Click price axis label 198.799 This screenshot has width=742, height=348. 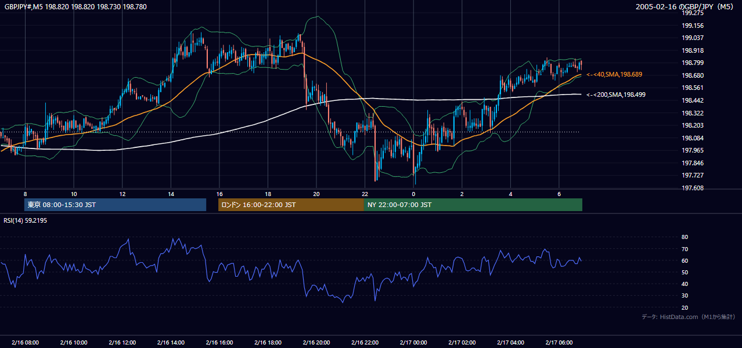[693, 63]
